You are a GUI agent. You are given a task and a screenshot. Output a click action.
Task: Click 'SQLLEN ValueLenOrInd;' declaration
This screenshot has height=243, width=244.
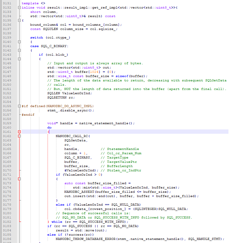pos(70,93)
